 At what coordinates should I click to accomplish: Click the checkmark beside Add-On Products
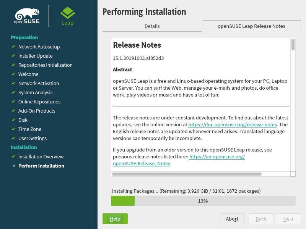[x=13, y=111]
